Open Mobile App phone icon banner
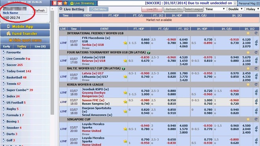 pos(8,26)
